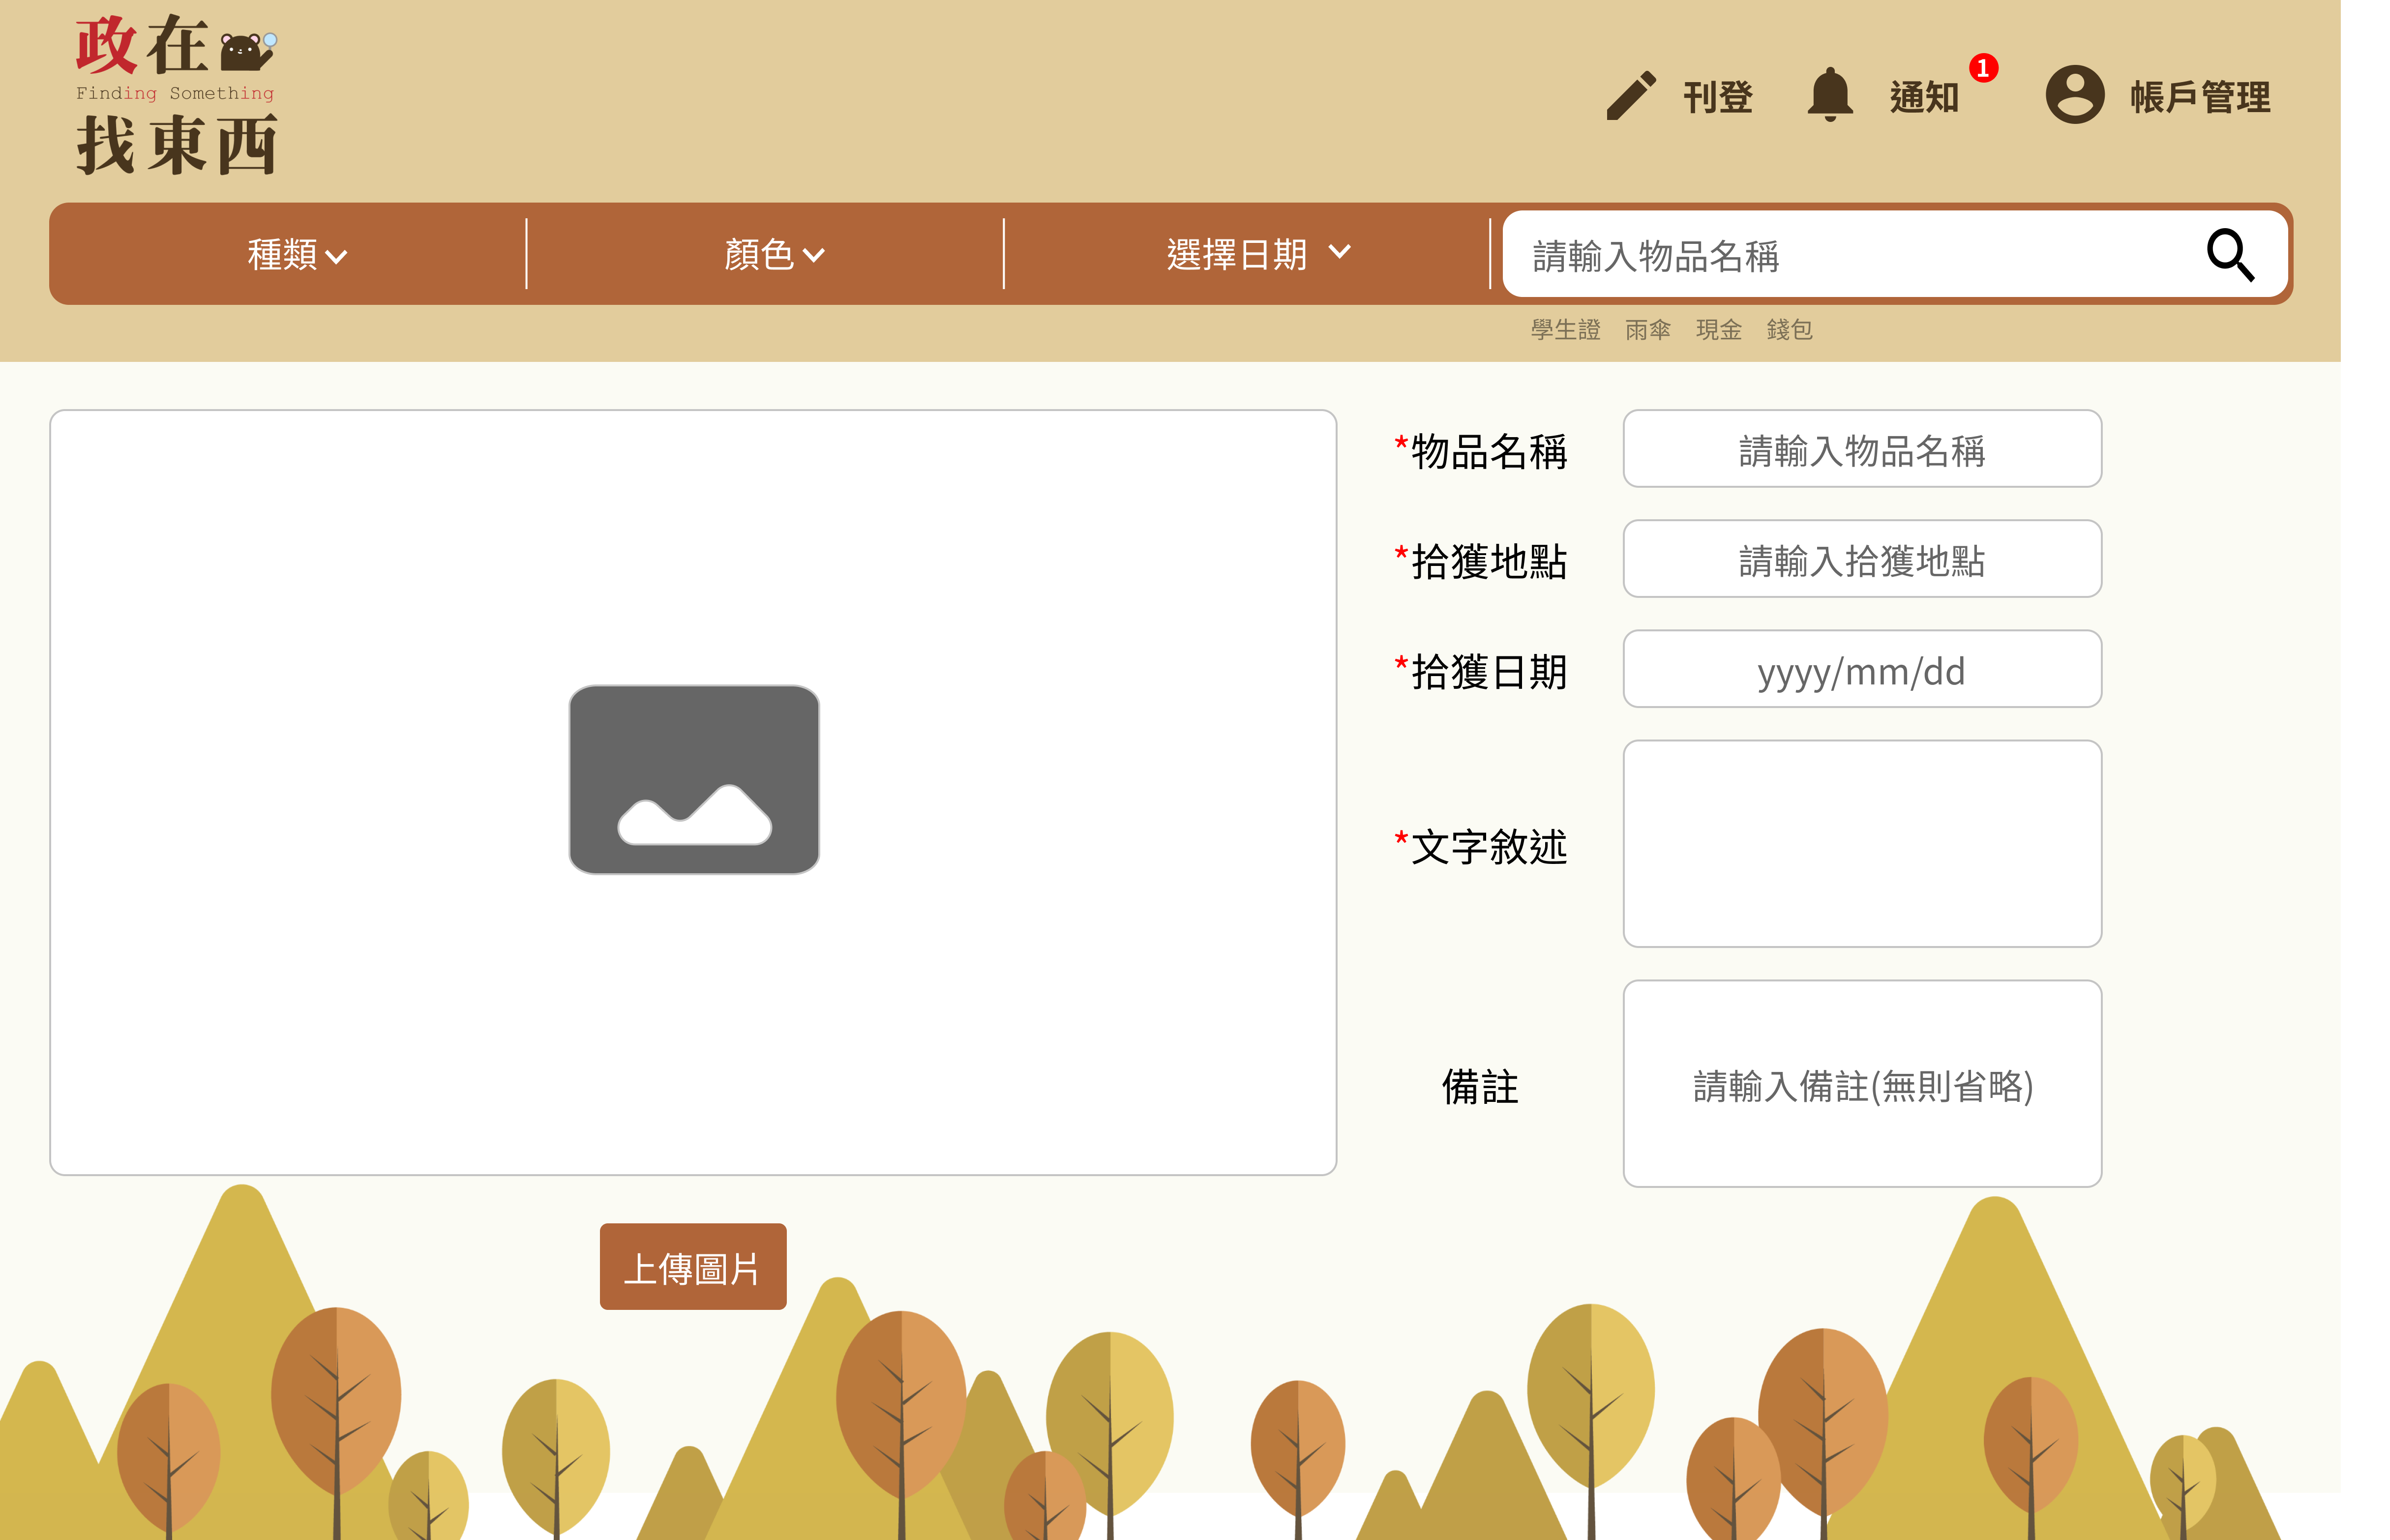
Task: Select the 錢包 suggested keyword
Action: tap(1789, 329)
